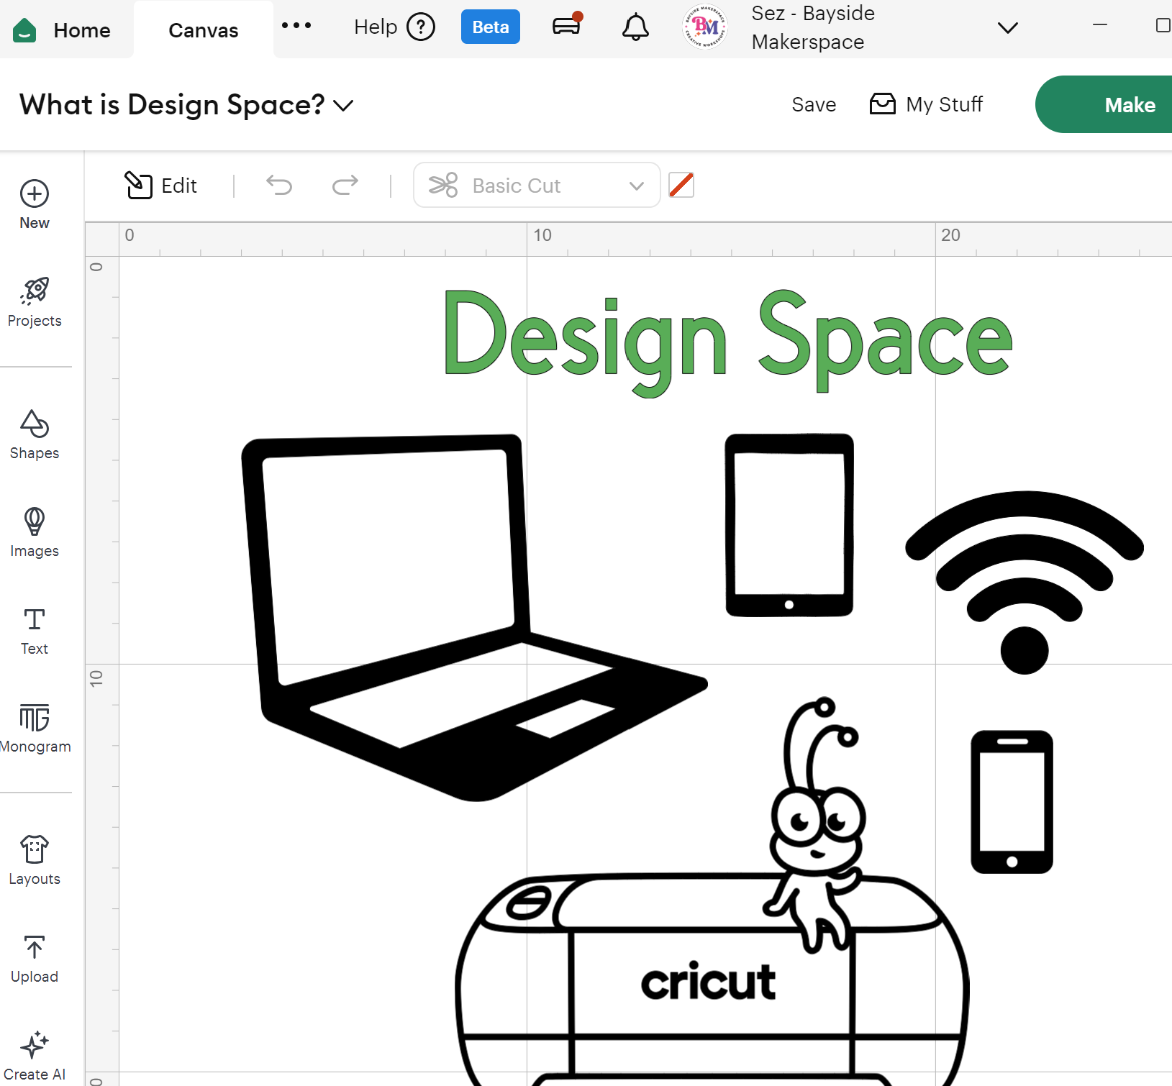Click the color swatch beside Basic Cut
Screen dimensions: 1172x1086
[x=681, y=186]
